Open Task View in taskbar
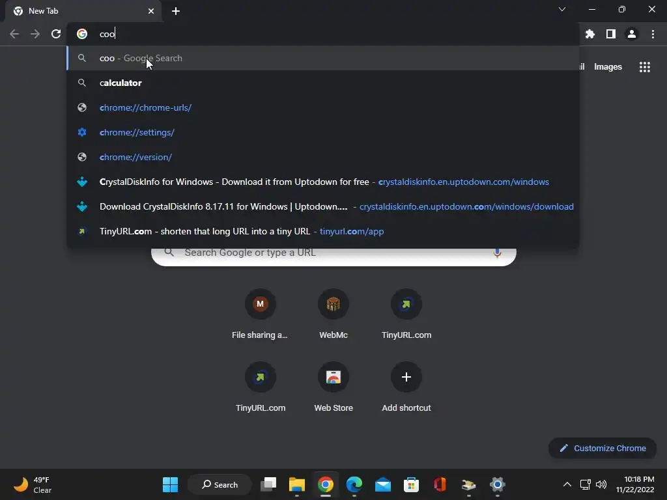 tap(268, 484)
